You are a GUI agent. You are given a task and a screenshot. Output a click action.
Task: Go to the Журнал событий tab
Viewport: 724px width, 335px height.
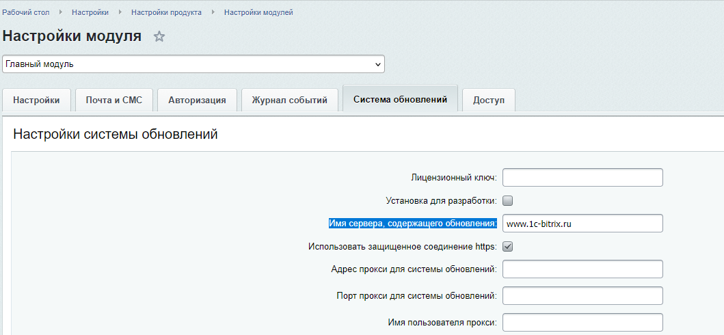289,100
